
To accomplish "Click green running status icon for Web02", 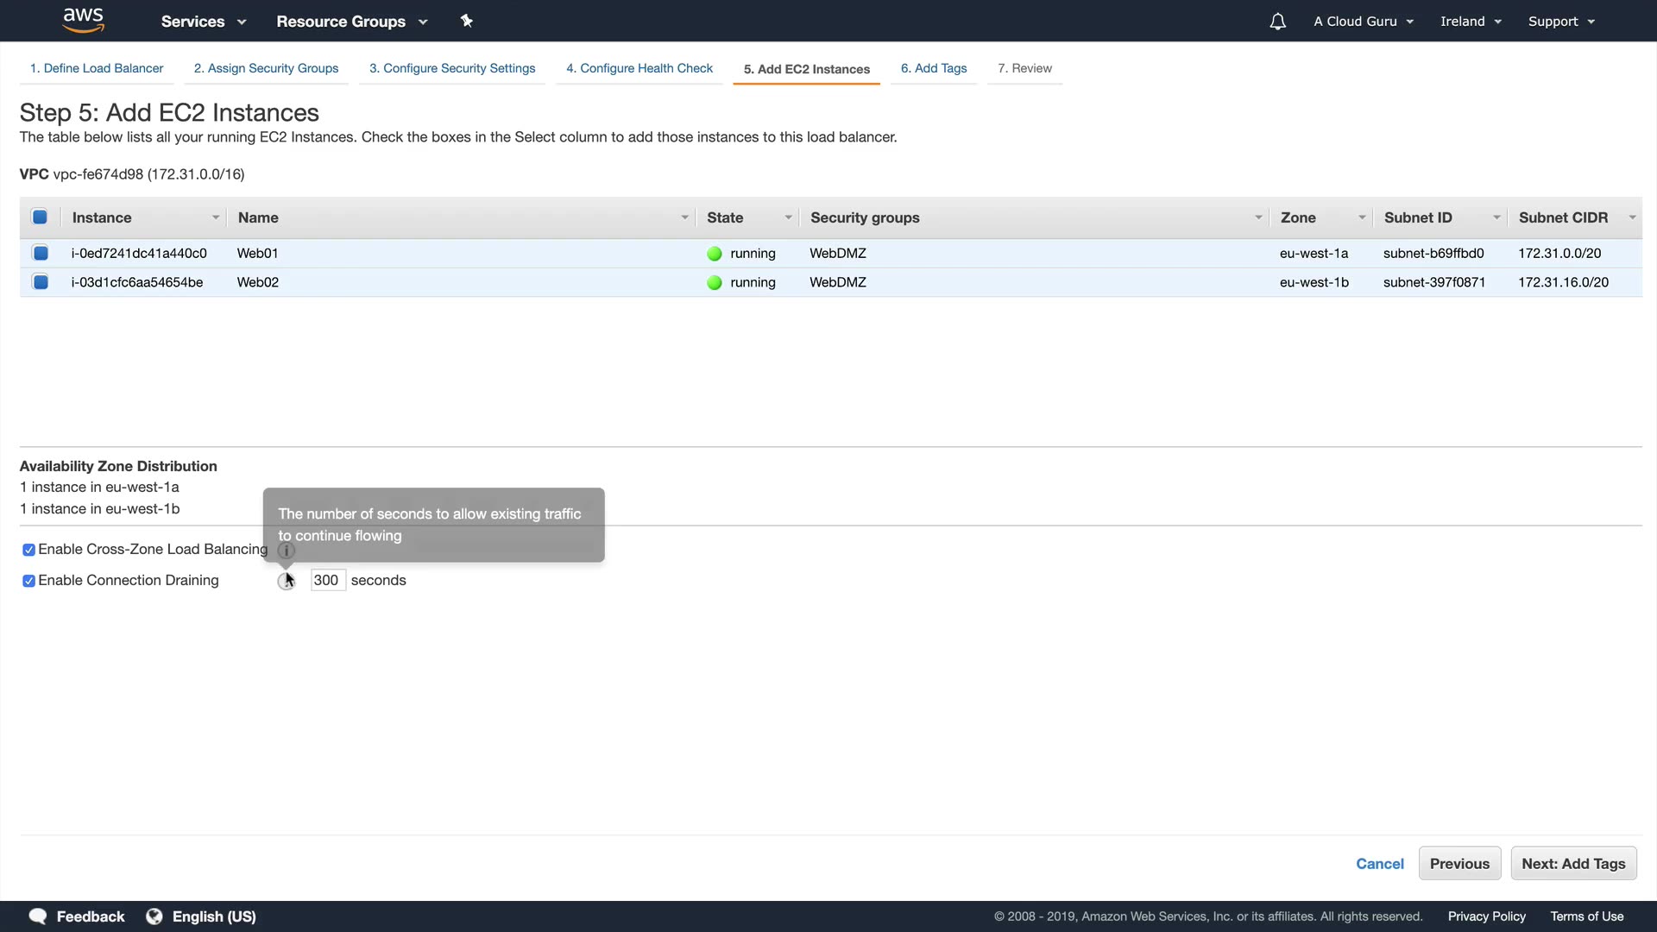I will pos(714,283).
